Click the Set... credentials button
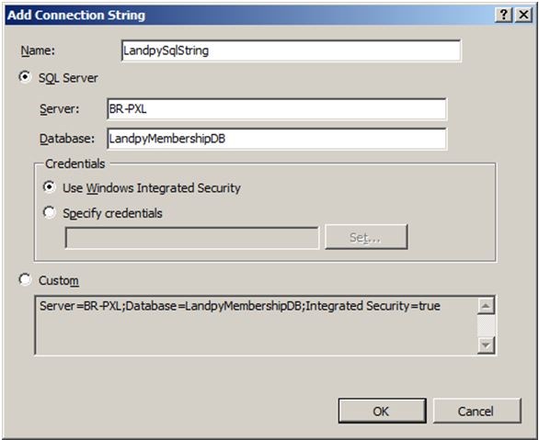This screenshot has height=440, width=539. (x=366, y=237)
